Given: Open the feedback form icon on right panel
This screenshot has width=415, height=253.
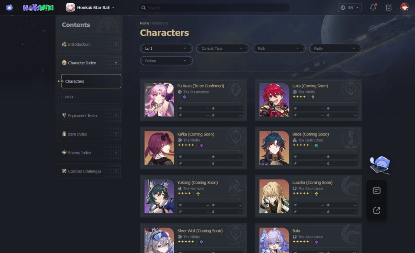Looking at the screenshot, I should (376, 190).
